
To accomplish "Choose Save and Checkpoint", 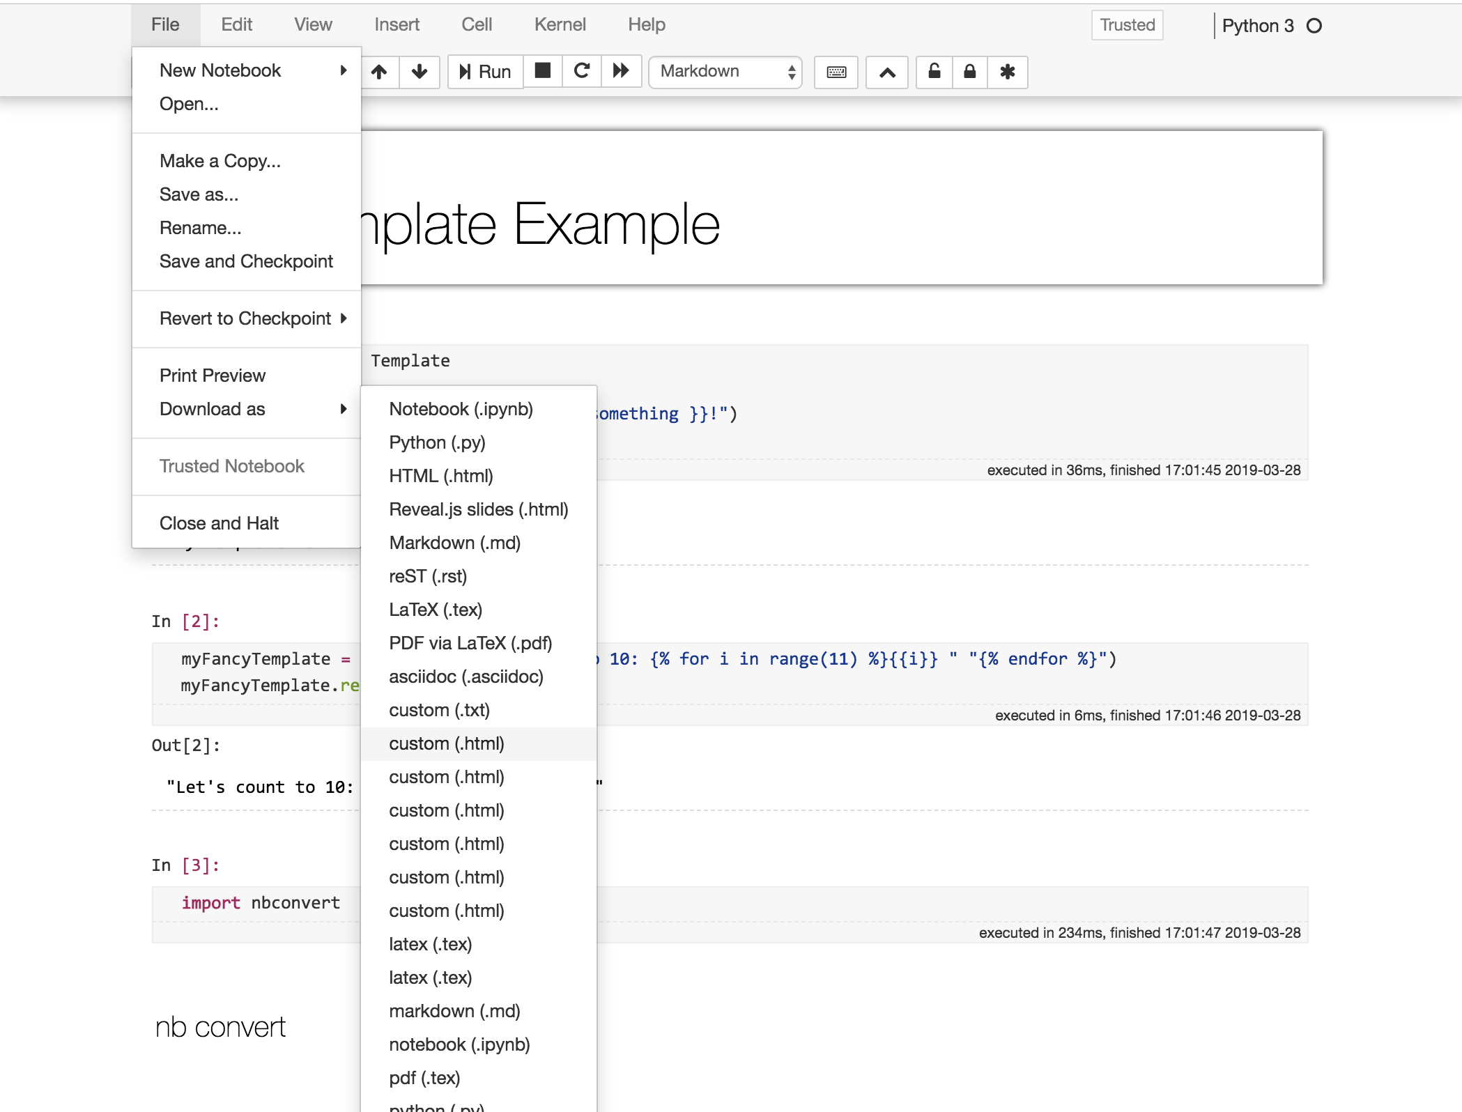I will [247, 261].
